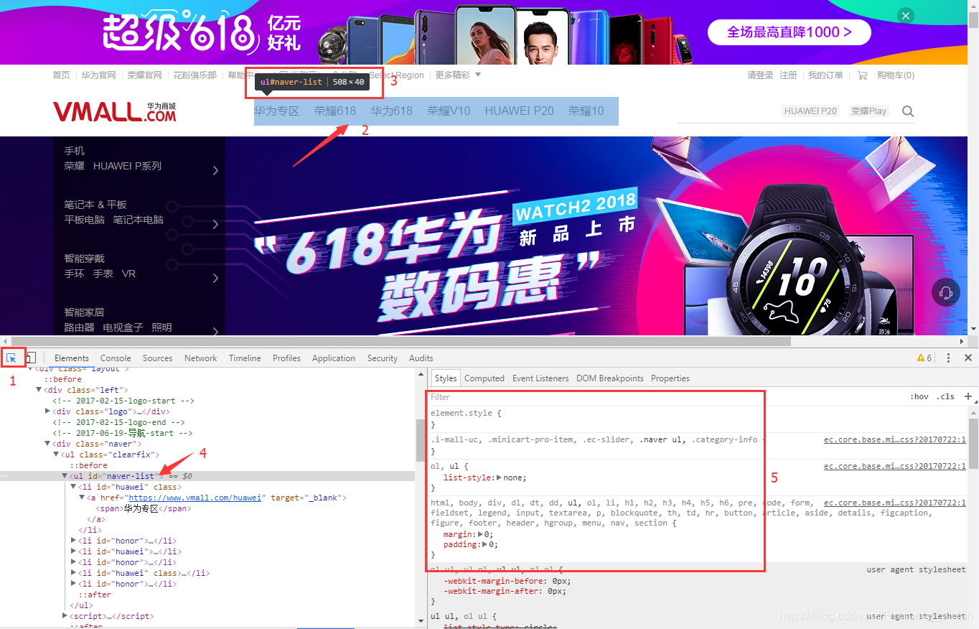Open the Audits tab
The image size is (979, 629).
click(x=421, y=358)
